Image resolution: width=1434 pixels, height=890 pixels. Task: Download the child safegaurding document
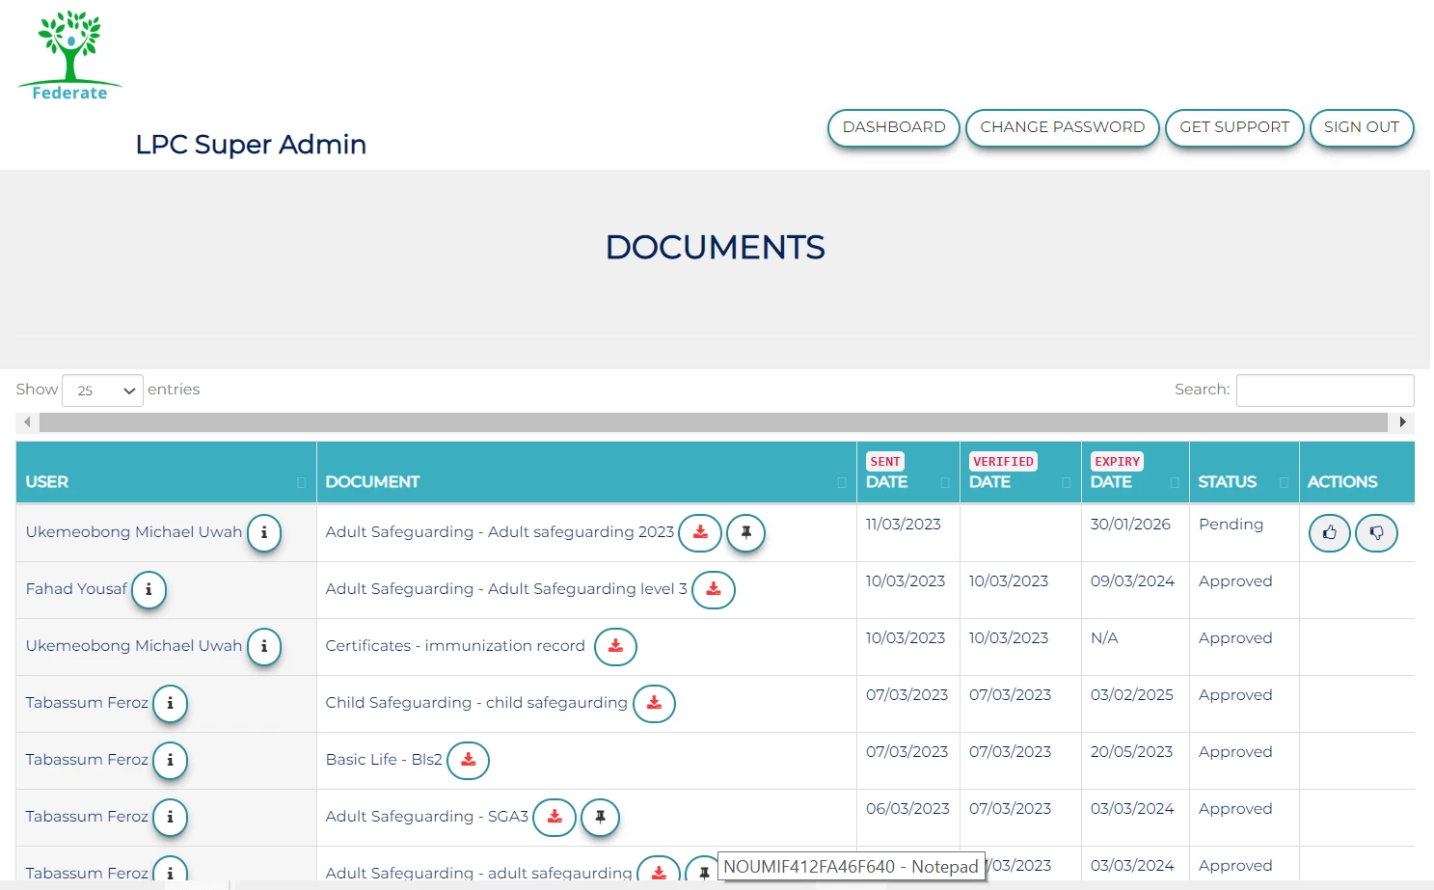pyautogui.click(x=654, y=704)
